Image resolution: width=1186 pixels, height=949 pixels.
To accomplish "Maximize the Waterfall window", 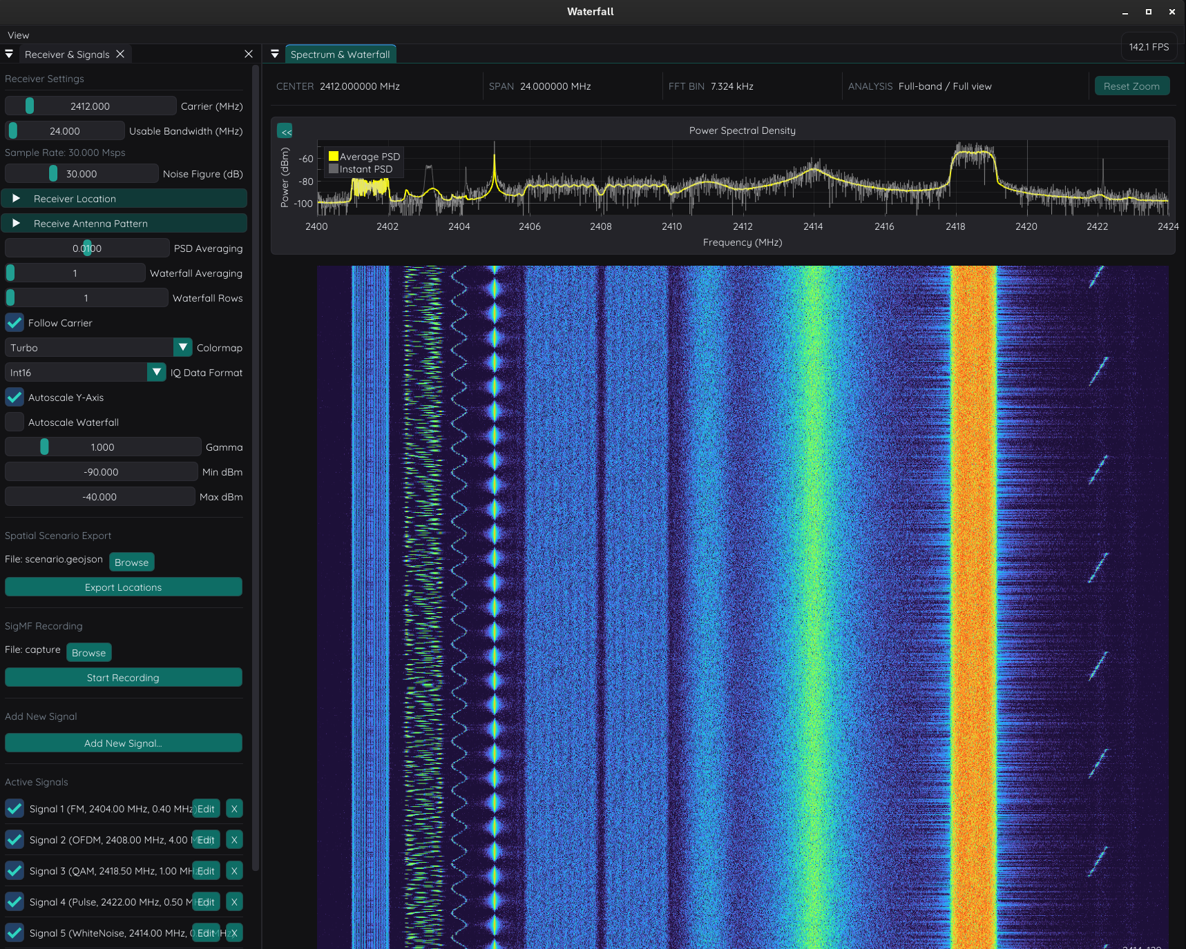I will click(1149, 12).
